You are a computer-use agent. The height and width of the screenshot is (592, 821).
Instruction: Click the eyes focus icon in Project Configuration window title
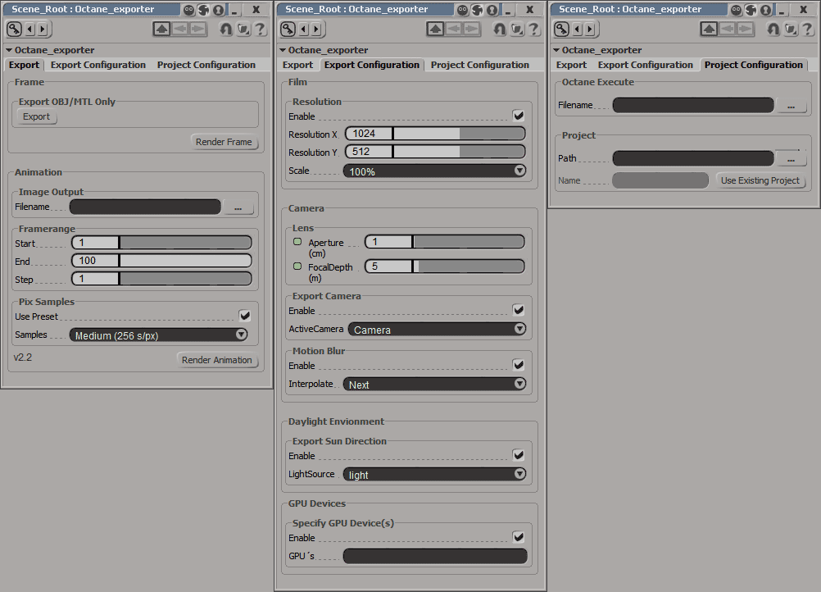[737, 10]
